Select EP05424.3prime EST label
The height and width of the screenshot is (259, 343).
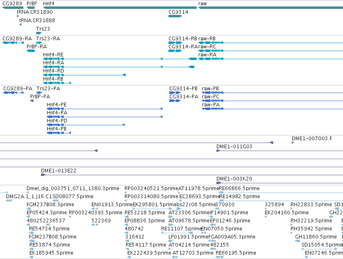point(47,213)
